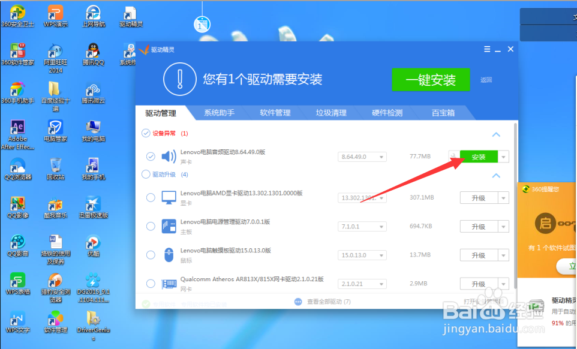Launch Adobe After Effects shortcut
The image size is (577, 349).
point(17,134)
